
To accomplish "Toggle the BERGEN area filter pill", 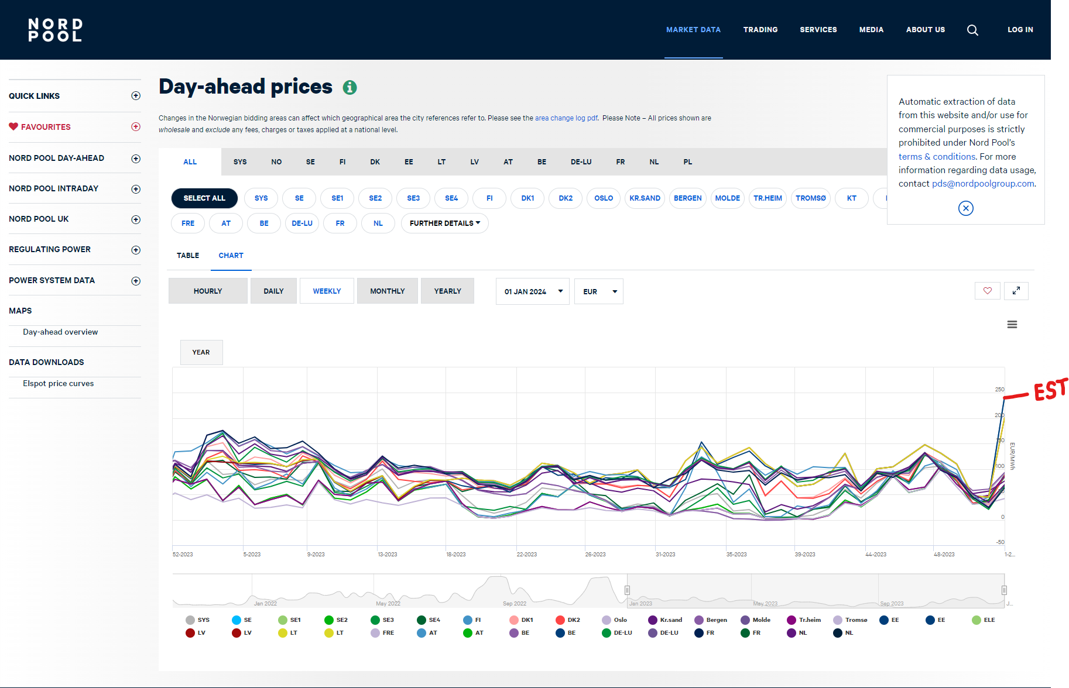I will pos(688,198).
